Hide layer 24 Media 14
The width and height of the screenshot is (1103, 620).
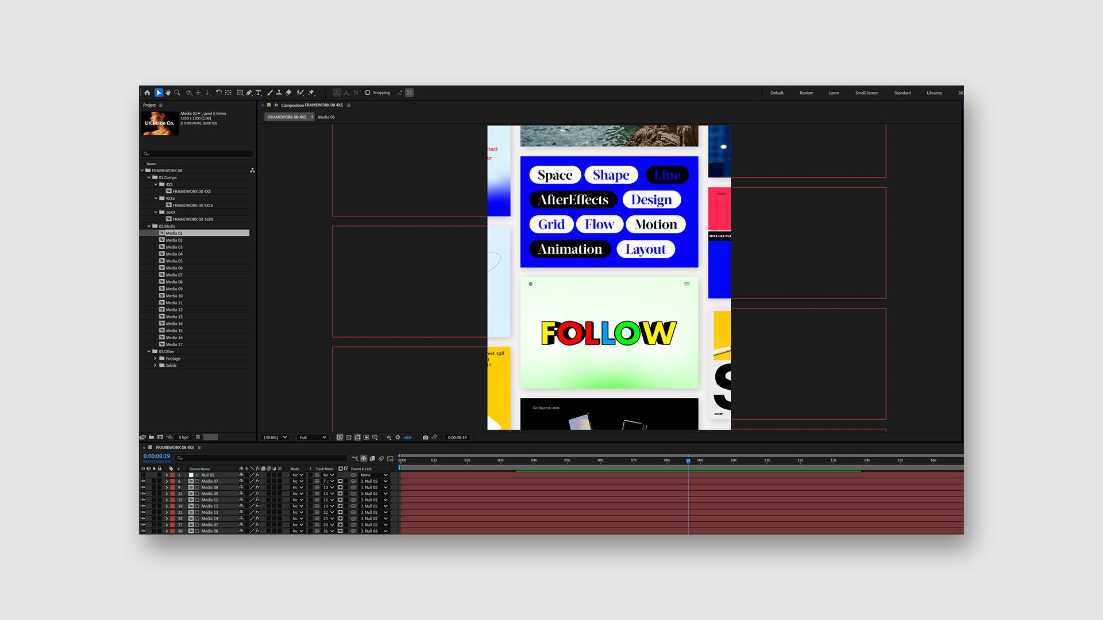point(143,518)
